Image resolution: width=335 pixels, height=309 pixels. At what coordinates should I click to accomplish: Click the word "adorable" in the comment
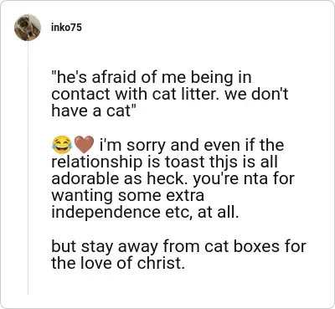pyautogui.click(x=86, y=178)
